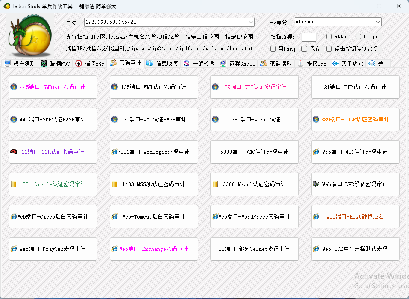Click the text 指定IP段范围
The width and height of the screenshot is (409, 299).
pos(202,37)
